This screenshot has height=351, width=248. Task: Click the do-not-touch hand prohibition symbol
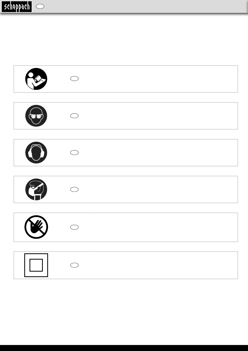[36, 227]
